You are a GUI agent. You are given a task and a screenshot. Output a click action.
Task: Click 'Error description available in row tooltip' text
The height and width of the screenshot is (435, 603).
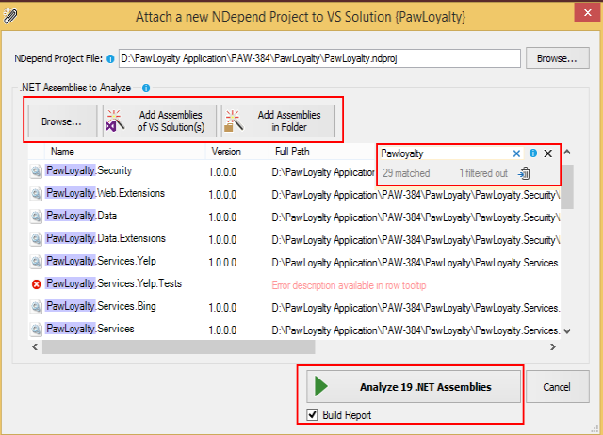[x=349, y=285]
